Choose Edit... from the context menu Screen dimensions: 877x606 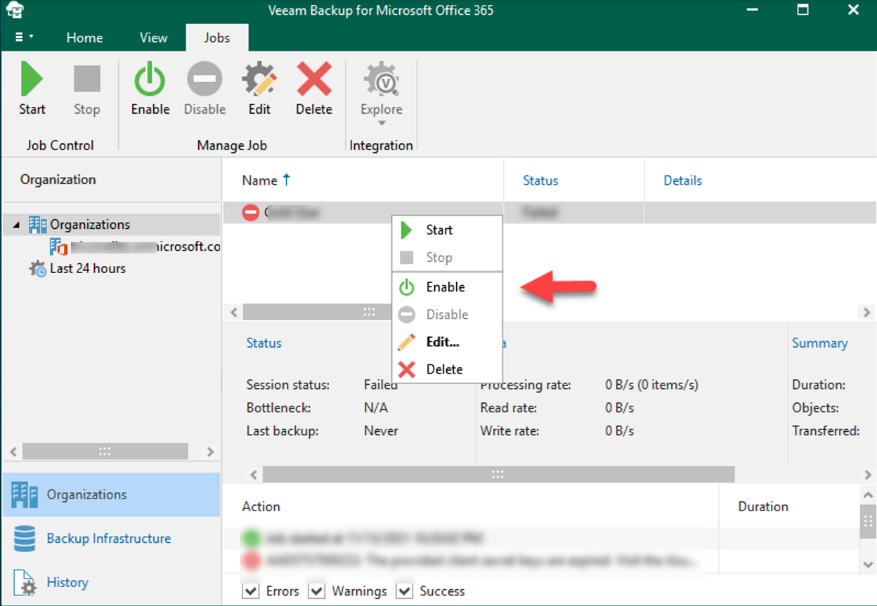(447, 342)
